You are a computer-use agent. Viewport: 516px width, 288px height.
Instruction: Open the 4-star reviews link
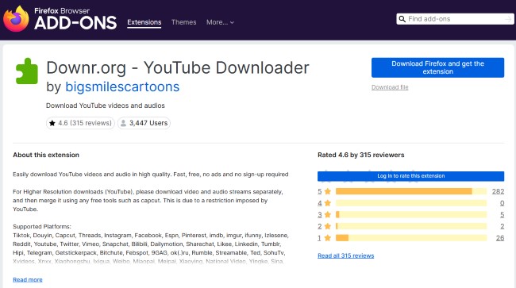(320, 203)
